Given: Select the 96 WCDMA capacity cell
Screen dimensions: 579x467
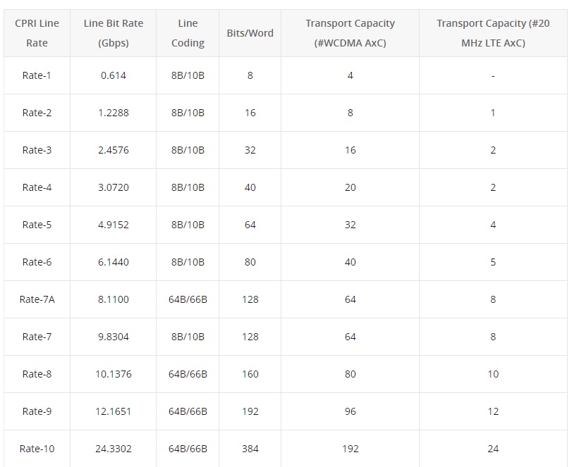Looking at the screenshot, I should pos(350,411).
